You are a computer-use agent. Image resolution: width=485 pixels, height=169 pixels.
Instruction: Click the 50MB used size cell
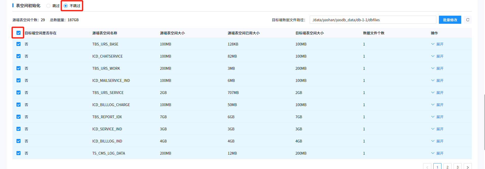pos(232,105)
